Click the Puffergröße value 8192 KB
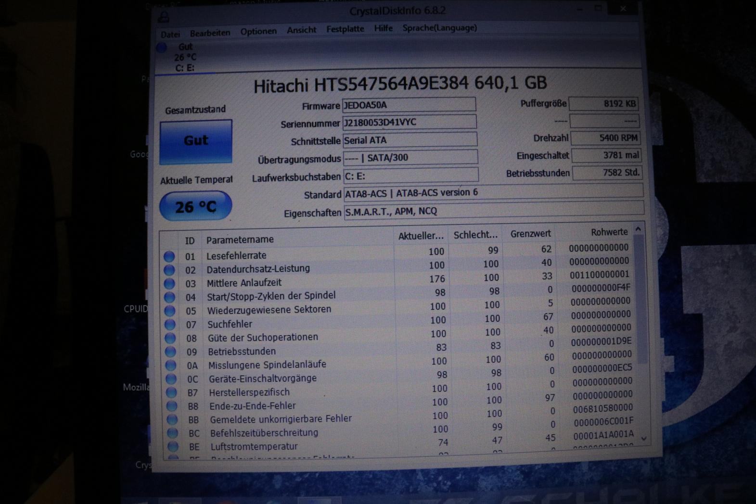The width and height of the screenshot is (756, 504). coord(604,103)
